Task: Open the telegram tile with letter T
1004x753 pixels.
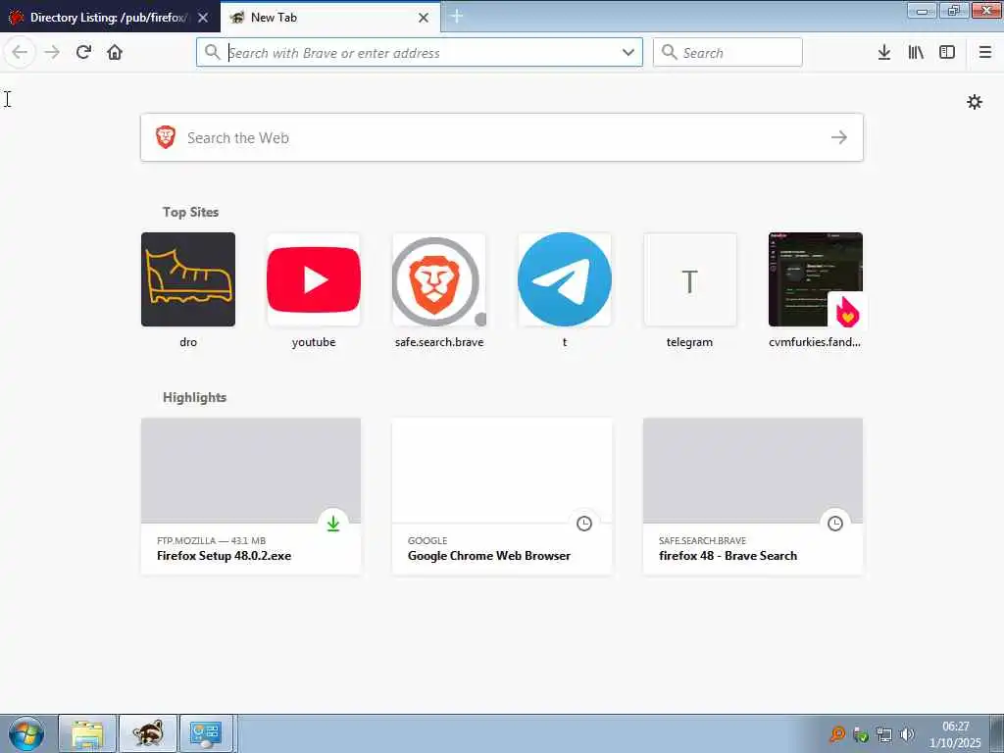Action: point(689,279)
